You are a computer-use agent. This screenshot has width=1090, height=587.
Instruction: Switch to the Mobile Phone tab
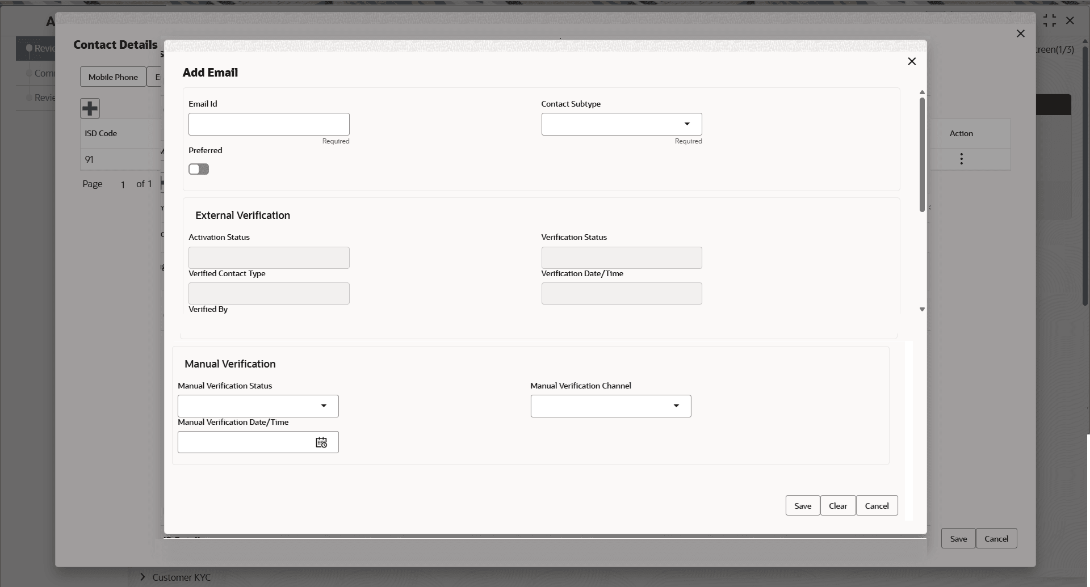tap(113, 77)
